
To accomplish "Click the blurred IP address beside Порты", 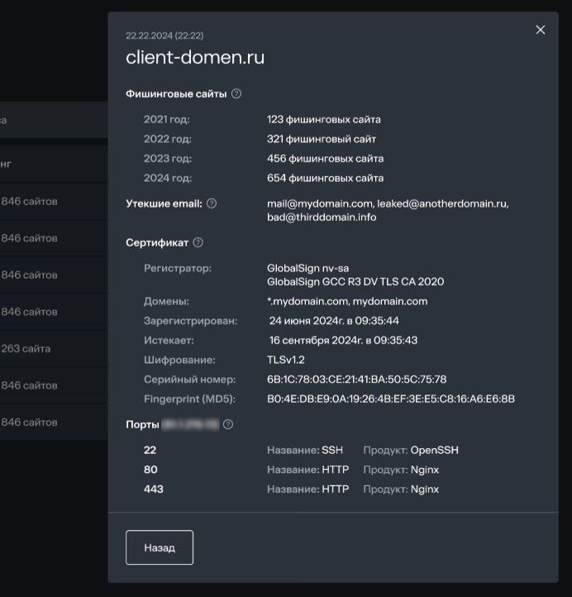I will coord(190,424).
